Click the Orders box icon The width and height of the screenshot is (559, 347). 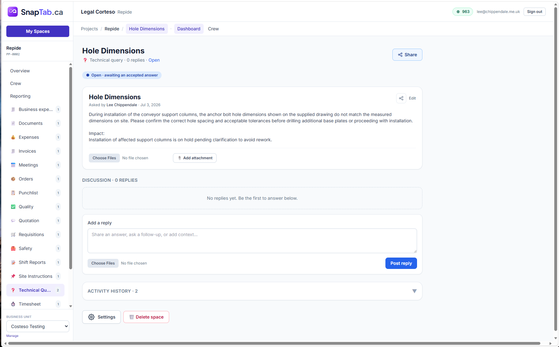[13, 179]
